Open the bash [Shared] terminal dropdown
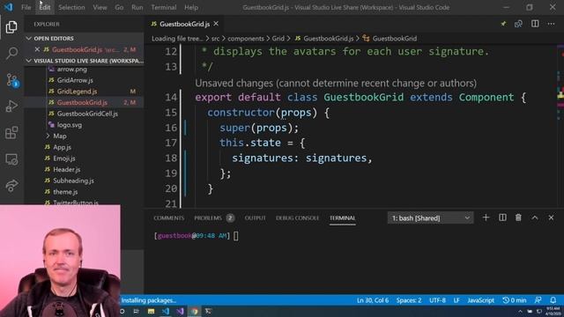 point(431,217)
